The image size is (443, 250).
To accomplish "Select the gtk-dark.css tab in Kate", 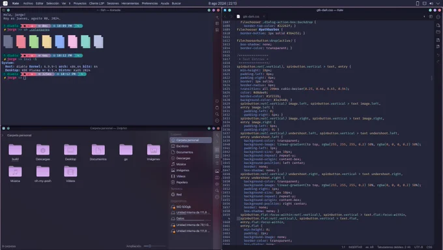I will pos(251,16).
